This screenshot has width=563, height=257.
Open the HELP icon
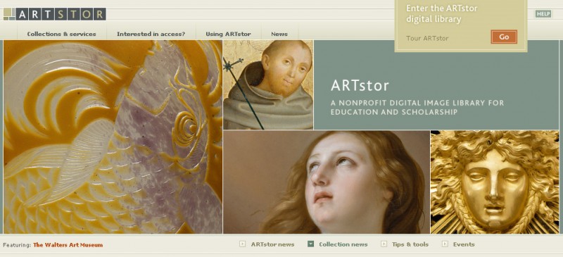click(543, 14)
